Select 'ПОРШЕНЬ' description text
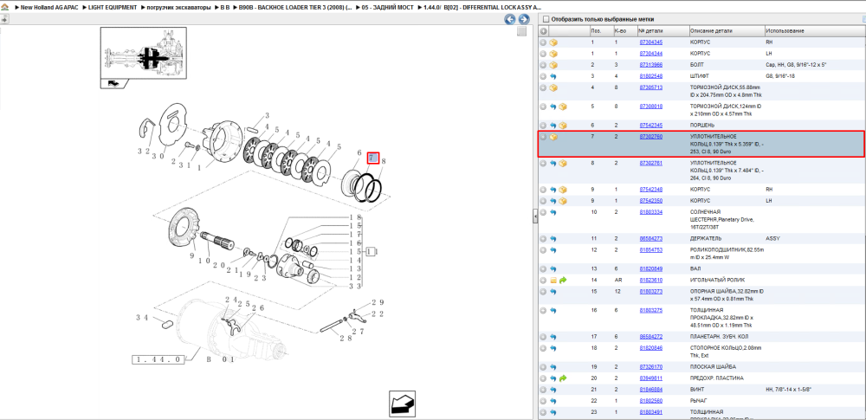866x420 pixels. click(704, 125)
